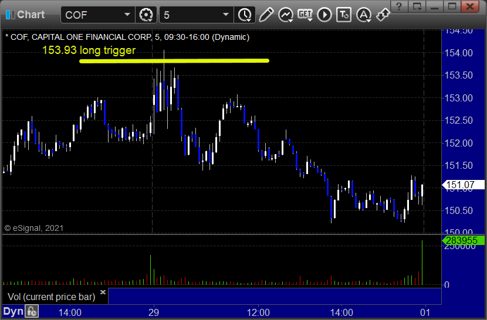This screenshot has width=487, height=320.
Task: Click the window linking icon
Action: pyautogui.click(x=383, y=15)
